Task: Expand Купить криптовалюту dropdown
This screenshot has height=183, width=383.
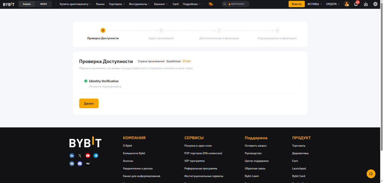Action: coord(75,4)
